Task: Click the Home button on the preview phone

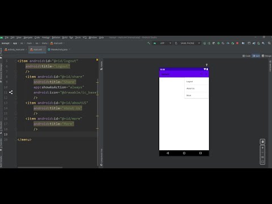Action: [x=184, y=153]
